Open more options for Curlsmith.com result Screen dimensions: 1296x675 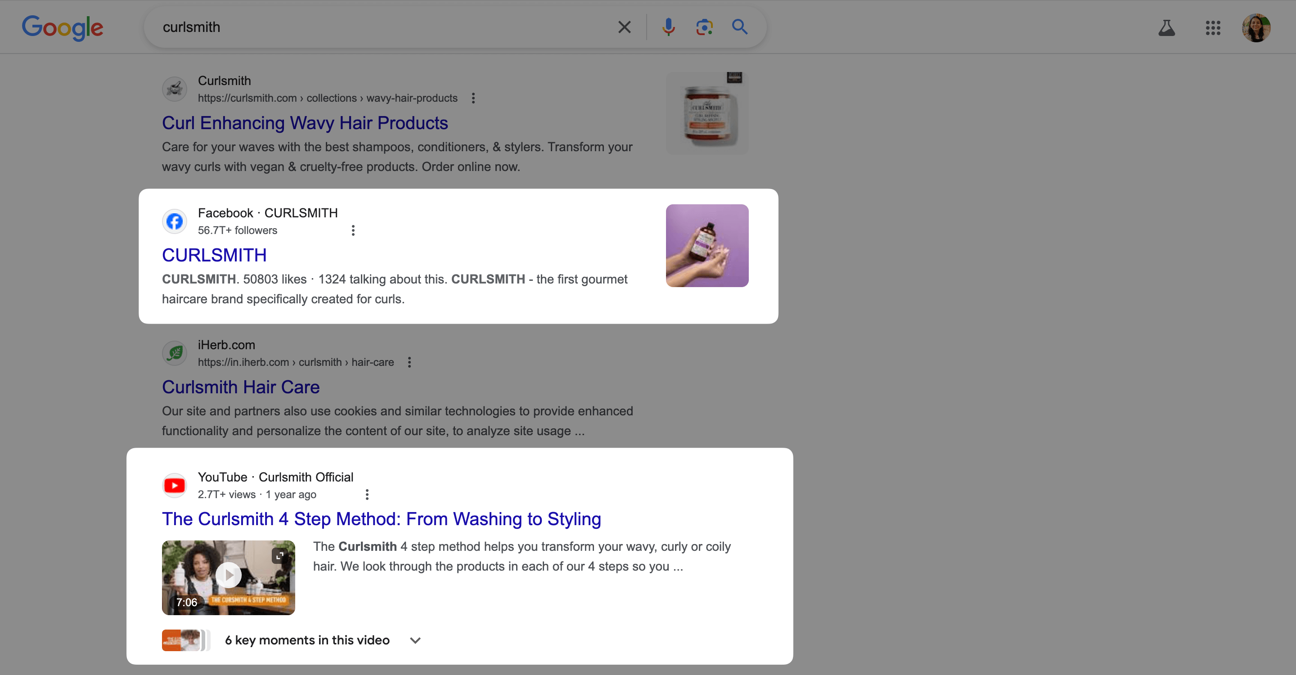(x=473, y=98)
